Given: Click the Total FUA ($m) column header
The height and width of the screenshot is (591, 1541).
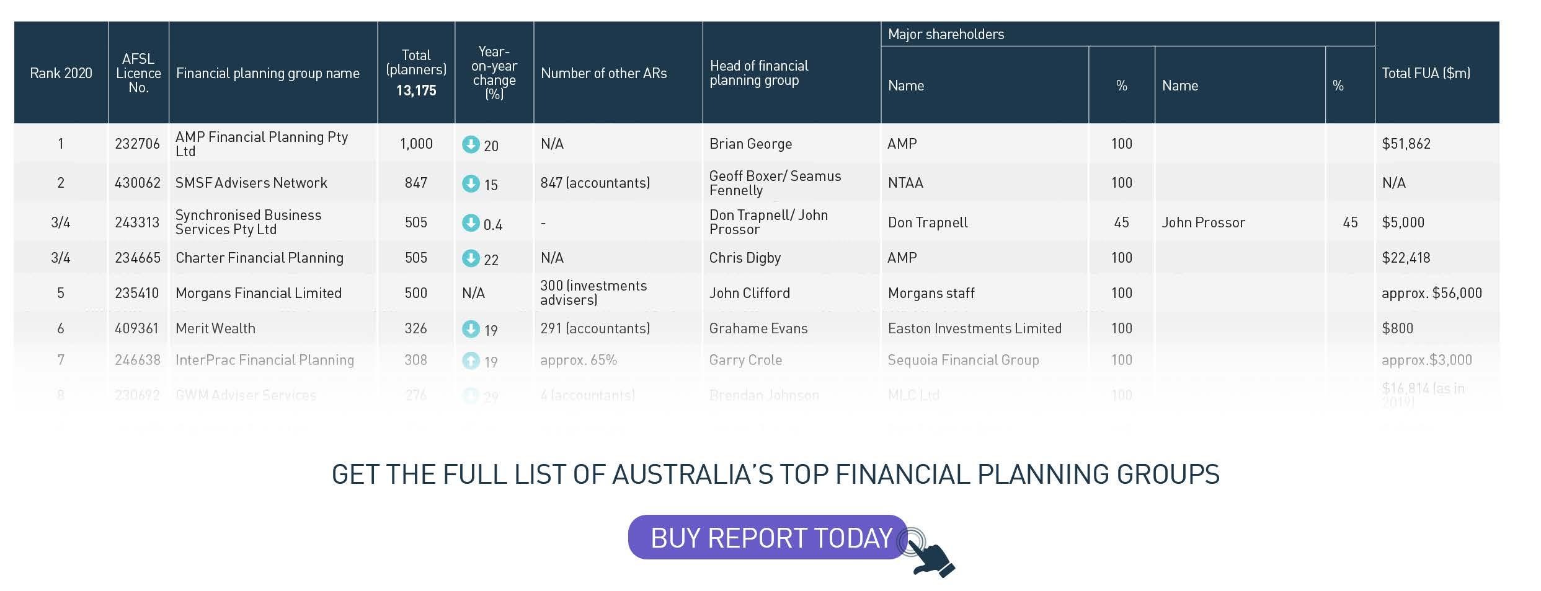Looking at the screenshot, I should coord(1426,73).
